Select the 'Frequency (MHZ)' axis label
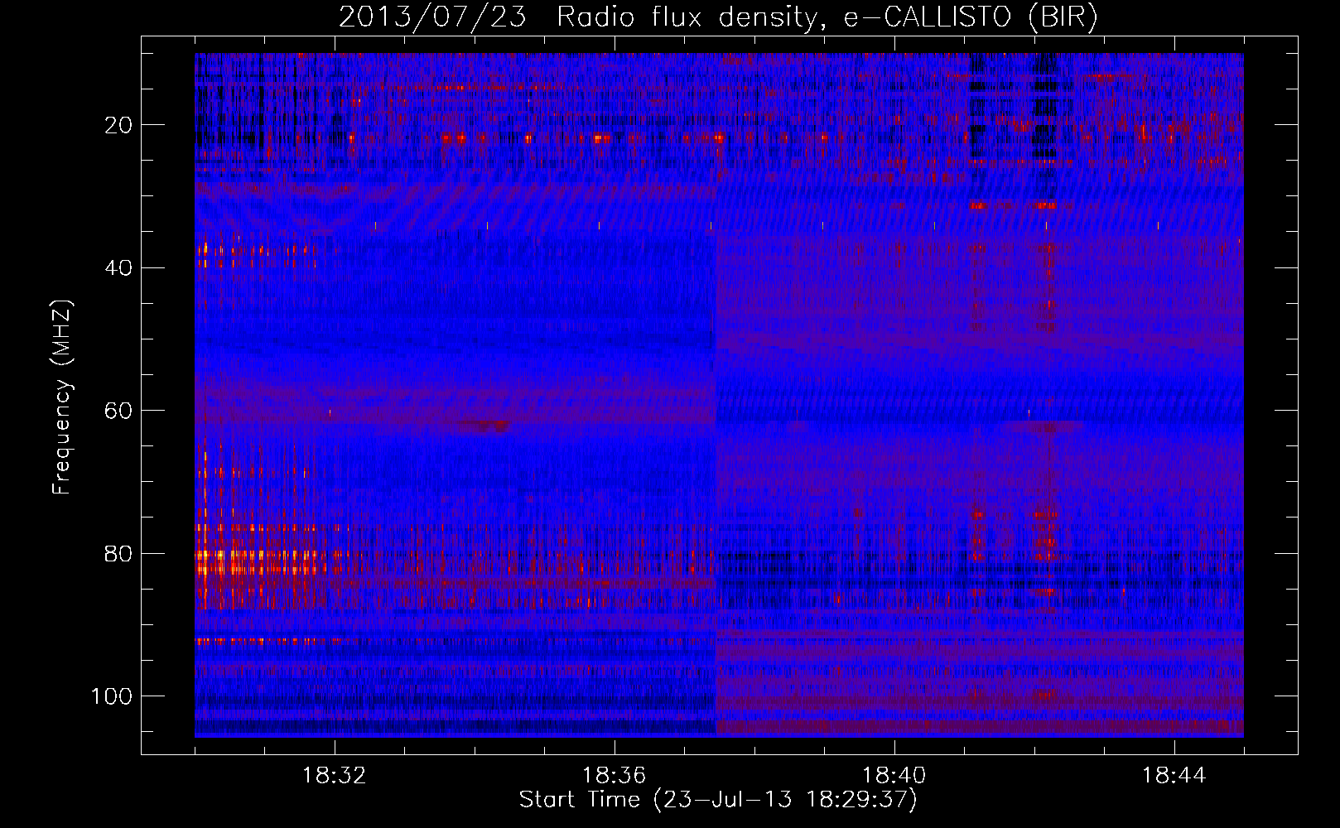This screenshot has width=1340, height=828. click(62, 397)
